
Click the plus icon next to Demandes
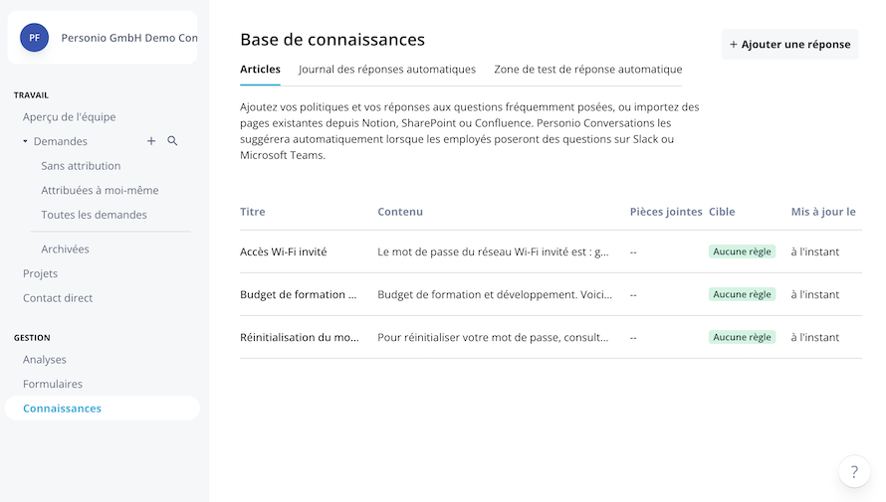click(151, 141)
